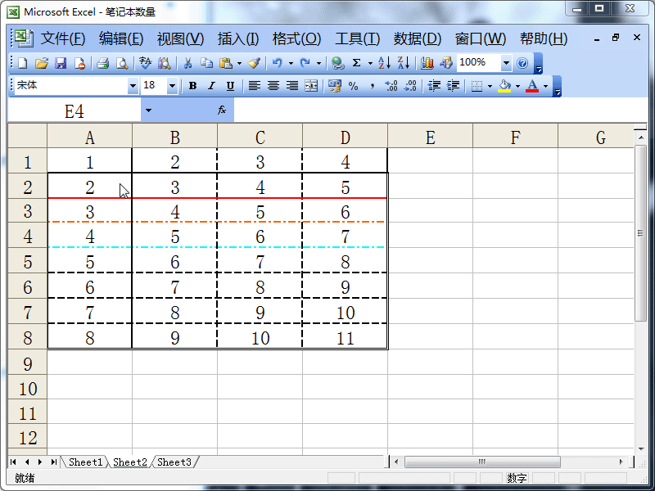Insert a hyperlink with globe icon
Image resolution: width=655 pixels, height=491 pixels.
[338, 63]
